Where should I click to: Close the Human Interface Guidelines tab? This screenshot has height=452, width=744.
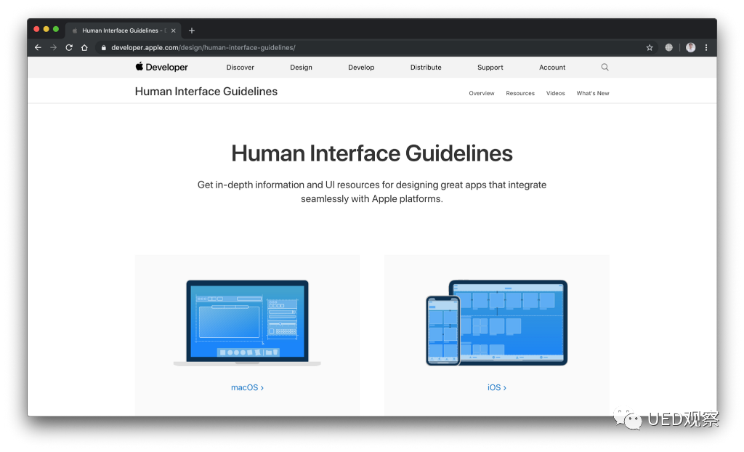coord(173,31)
